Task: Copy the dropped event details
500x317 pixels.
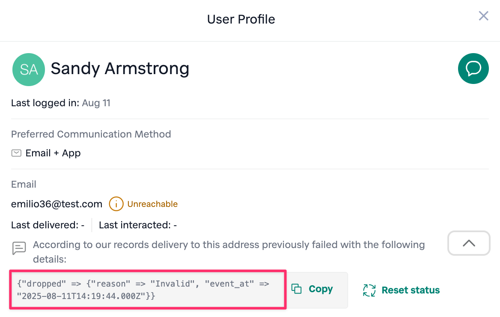Action: click(x=312, y=289)
